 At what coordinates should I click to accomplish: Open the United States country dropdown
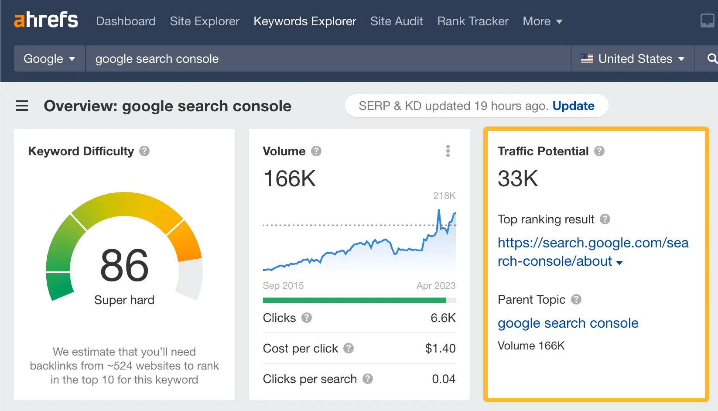pyautogui.click(x=633, y=58)
